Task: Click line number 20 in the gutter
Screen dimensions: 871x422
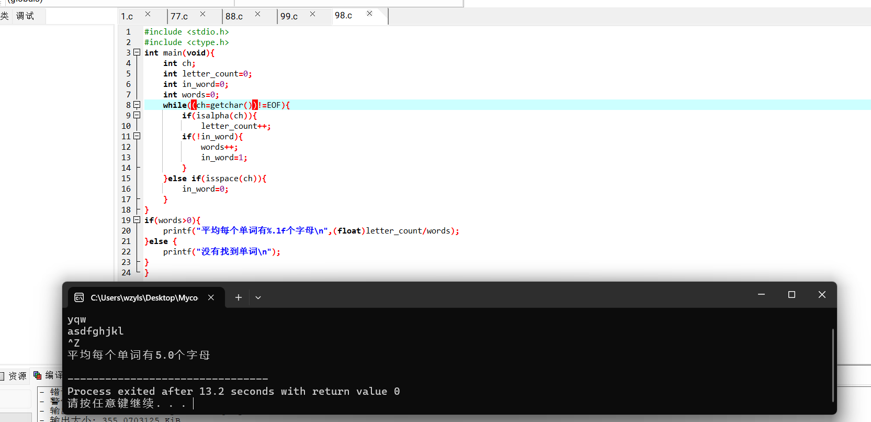Action: tap(126, 230)
